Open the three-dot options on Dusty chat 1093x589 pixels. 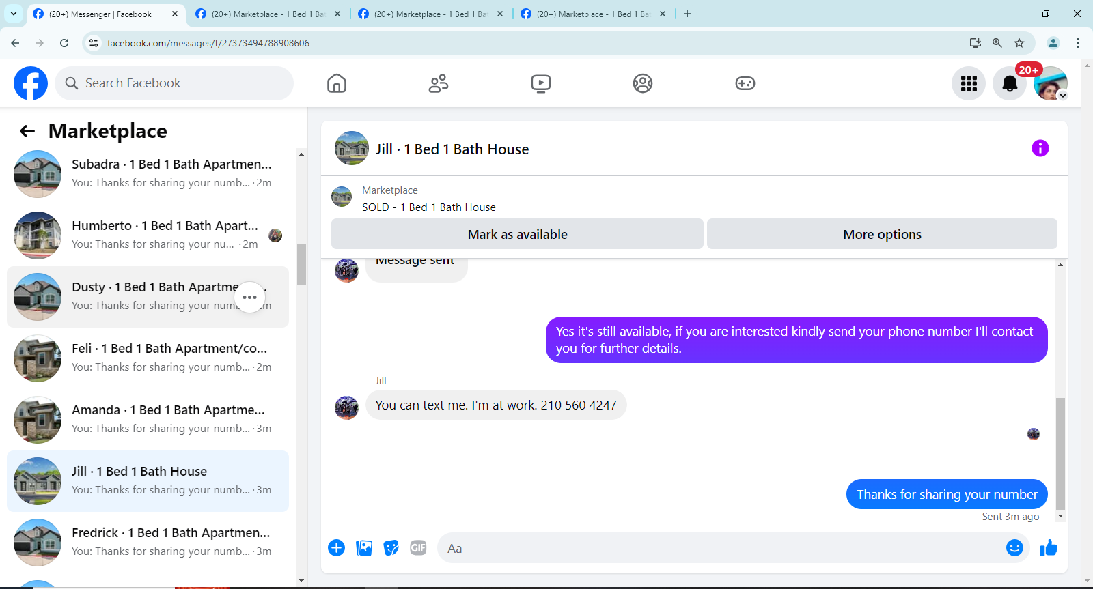(250, 297)
